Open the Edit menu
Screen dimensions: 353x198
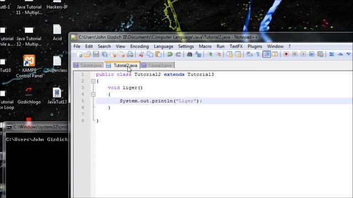89,46
